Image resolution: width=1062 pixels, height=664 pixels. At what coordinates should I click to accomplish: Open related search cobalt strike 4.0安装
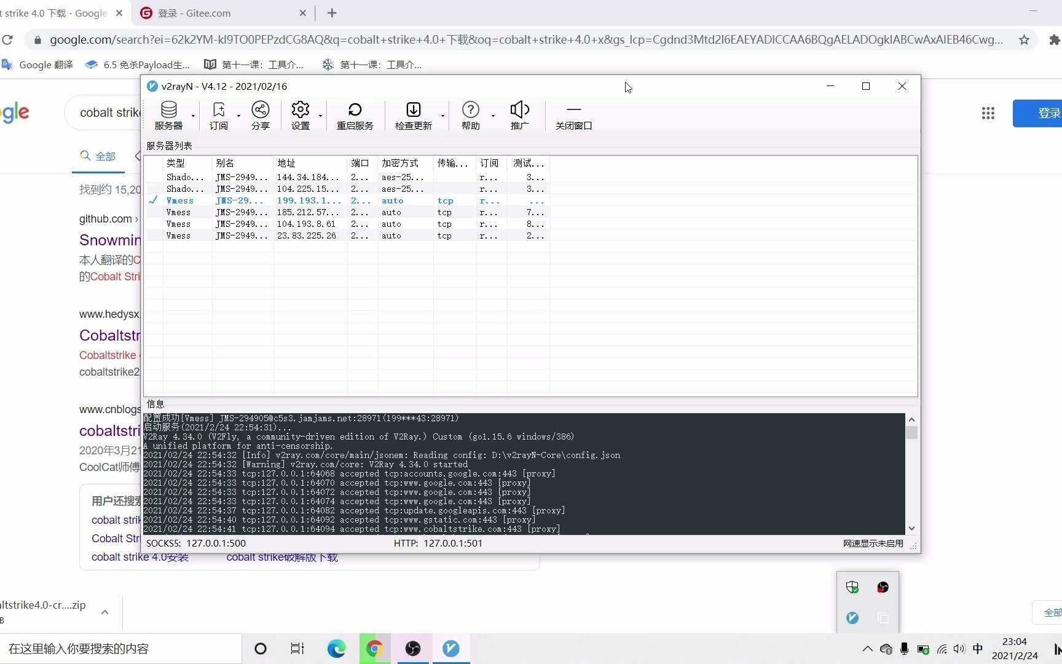click(140, 558)
